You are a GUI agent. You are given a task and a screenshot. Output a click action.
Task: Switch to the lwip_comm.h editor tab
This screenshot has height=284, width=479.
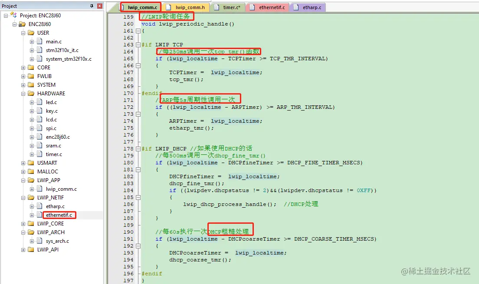tap(187, 7)
